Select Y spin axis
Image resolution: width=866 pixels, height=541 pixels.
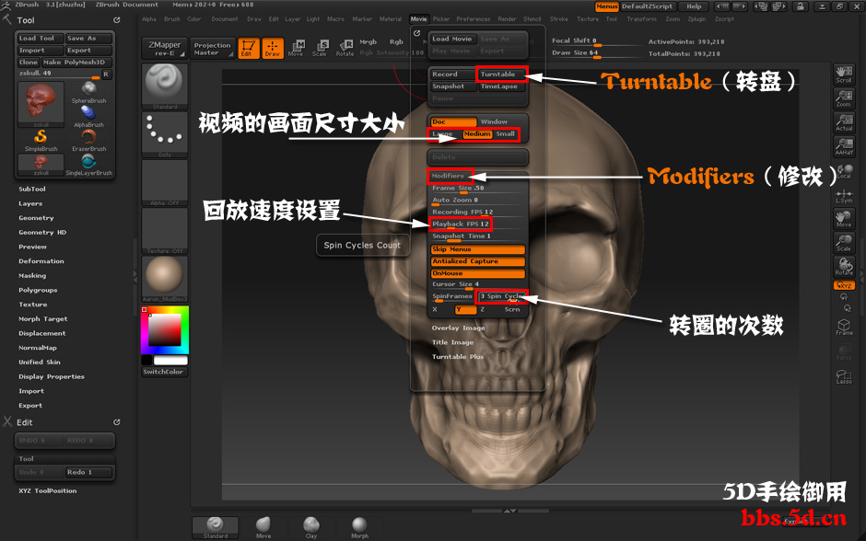coord(465,309)
